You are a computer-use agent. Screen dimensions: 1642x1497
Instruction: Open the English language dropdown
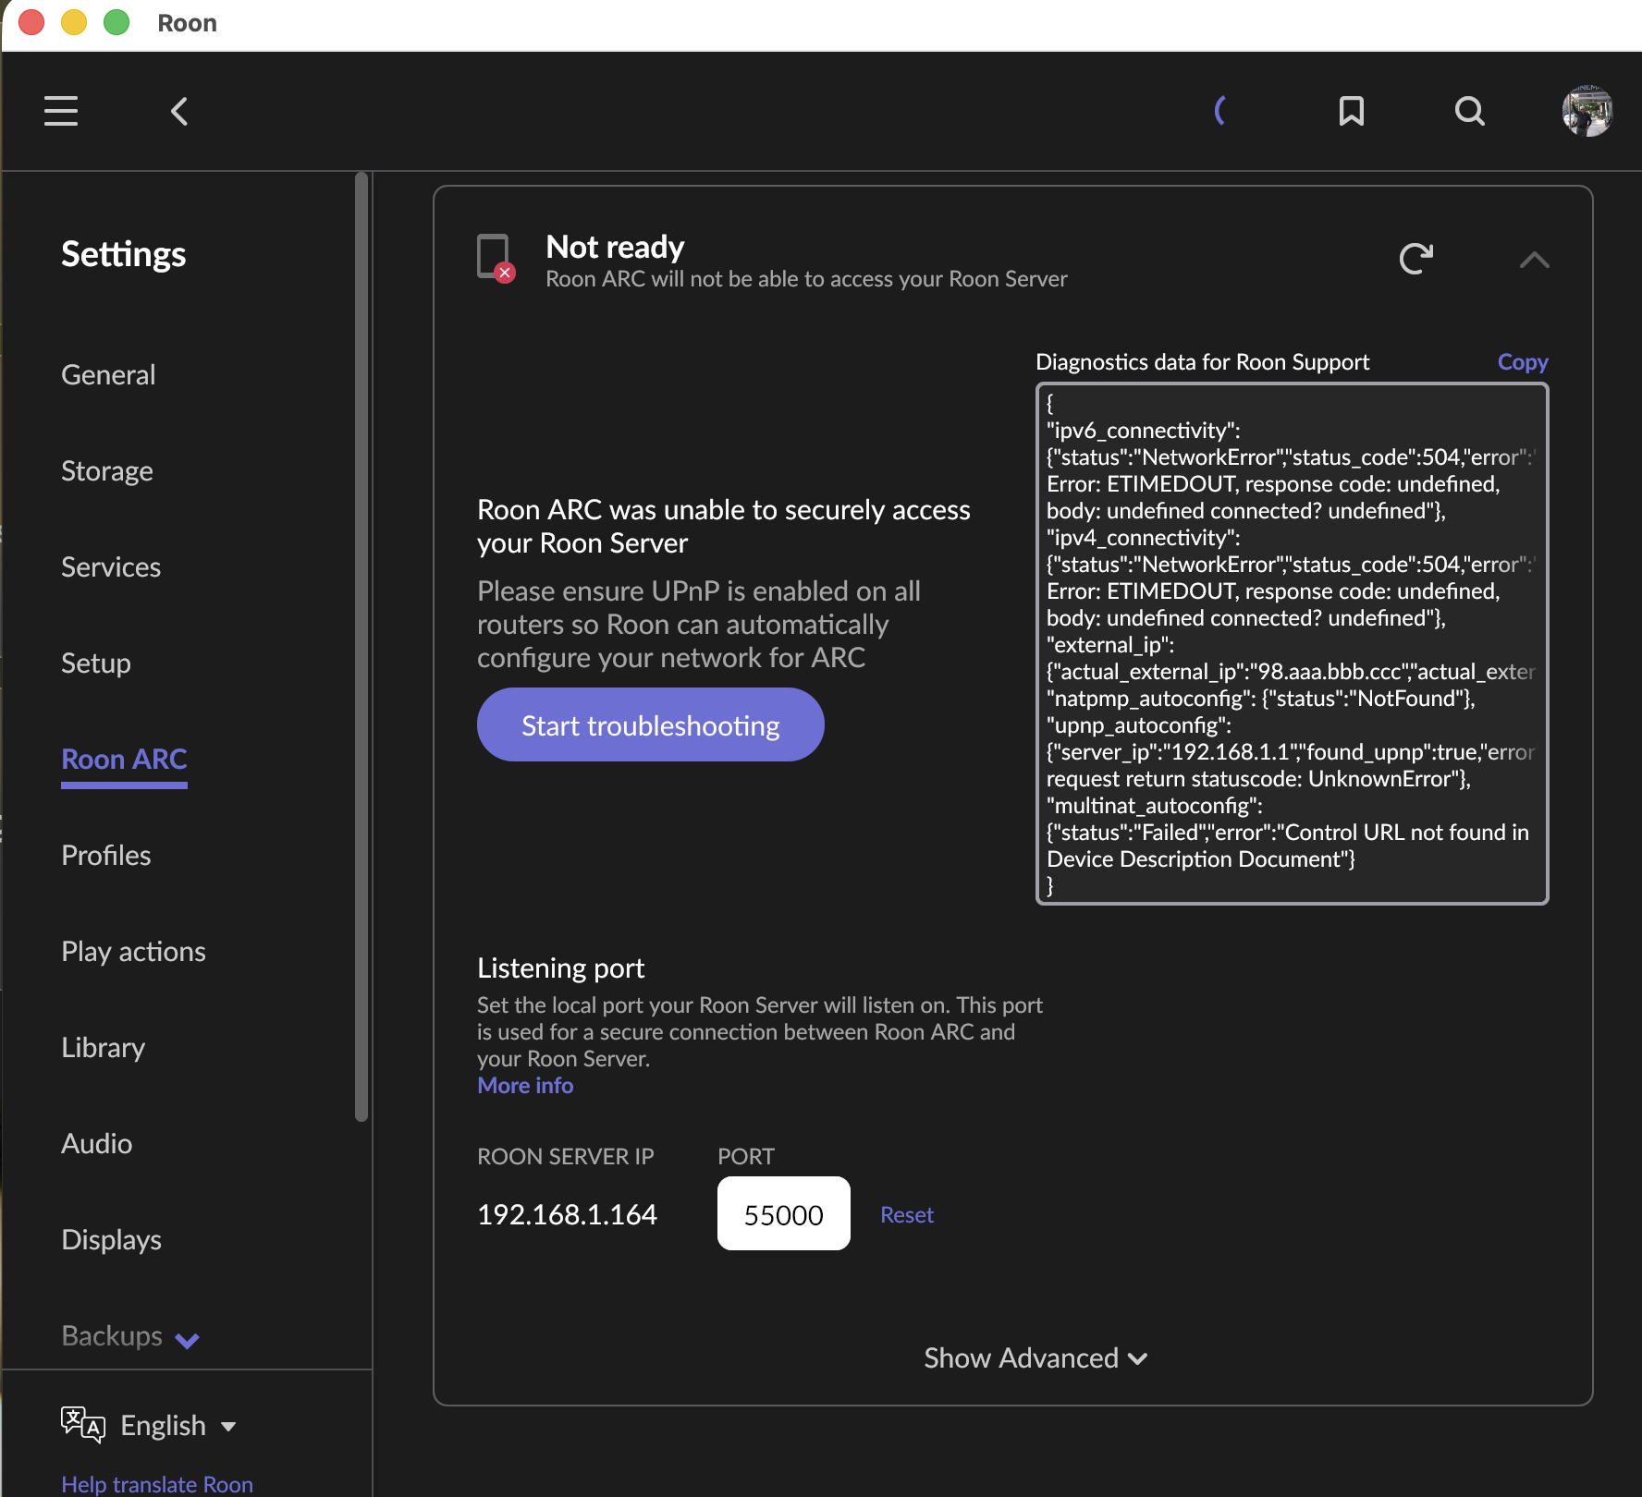coord(178,1425)
